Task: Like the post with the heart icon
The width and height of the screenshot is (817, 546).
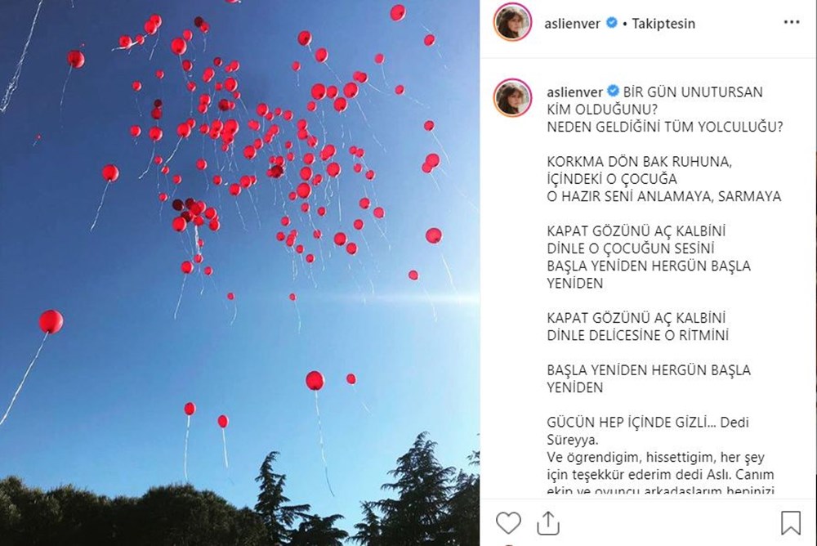Action: point(508,522)
